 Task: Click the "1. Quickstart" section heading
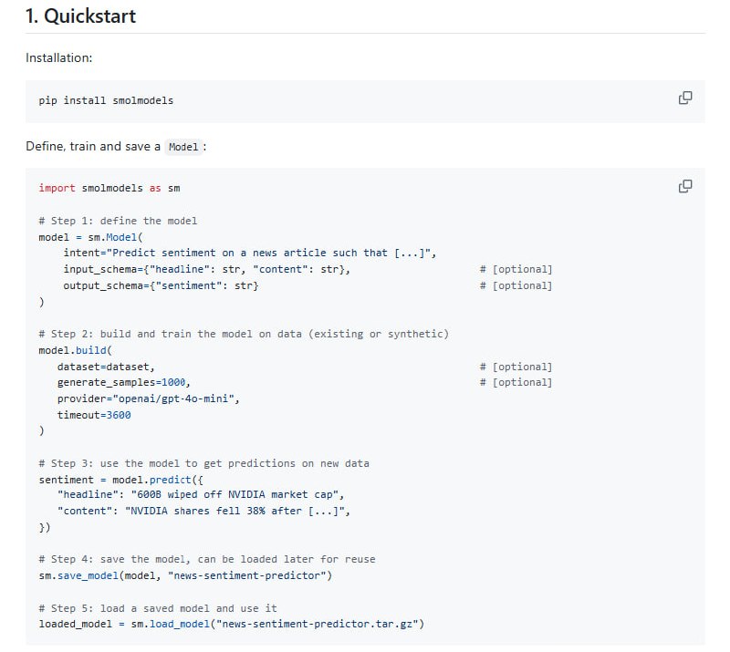point(81,16)
